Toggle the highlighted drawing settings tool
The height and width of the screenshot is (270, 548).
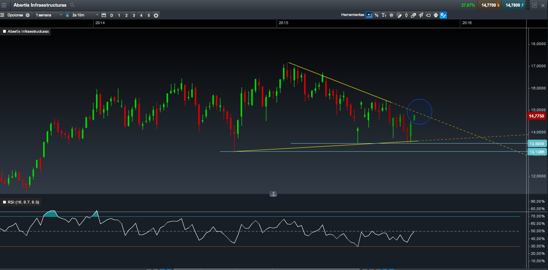pos(443,15)
